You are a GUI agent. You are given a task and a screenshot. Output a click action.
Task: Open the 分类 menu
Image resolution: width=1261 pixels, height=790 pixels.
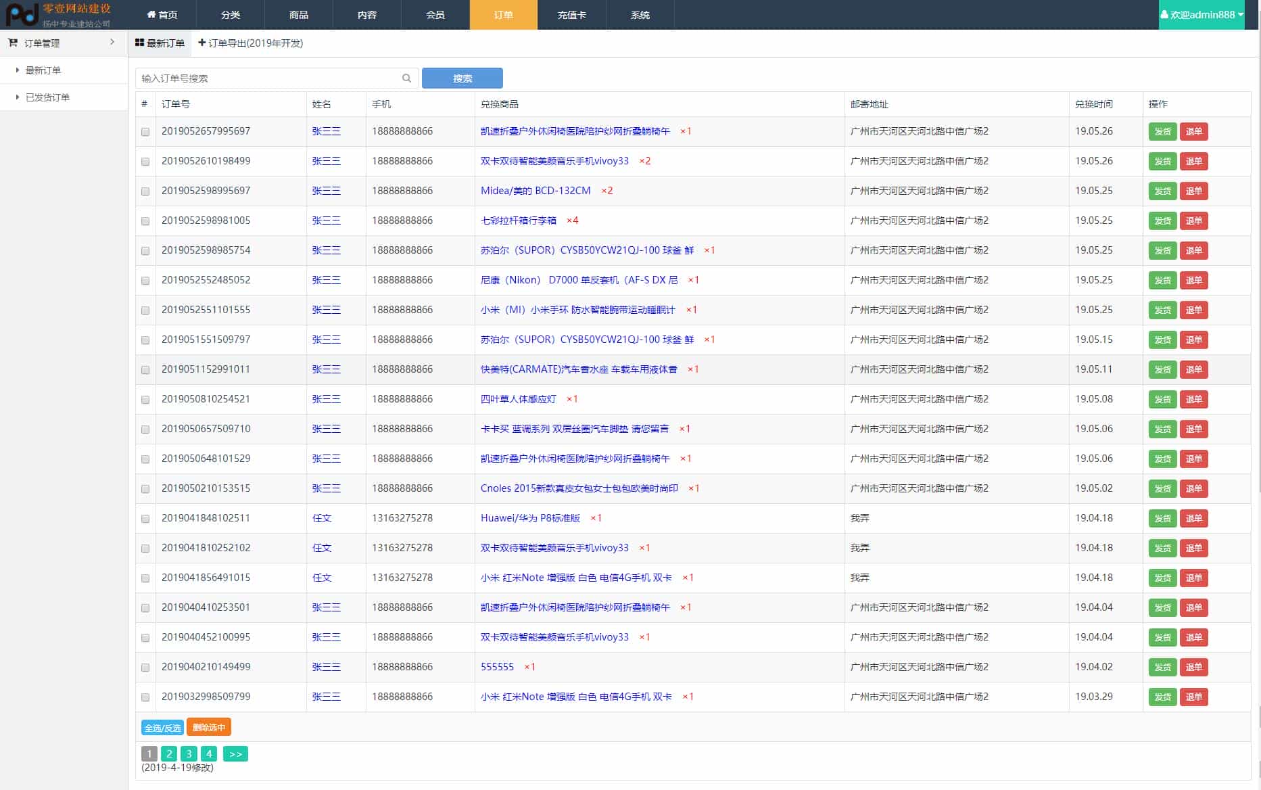click(231, 14)
